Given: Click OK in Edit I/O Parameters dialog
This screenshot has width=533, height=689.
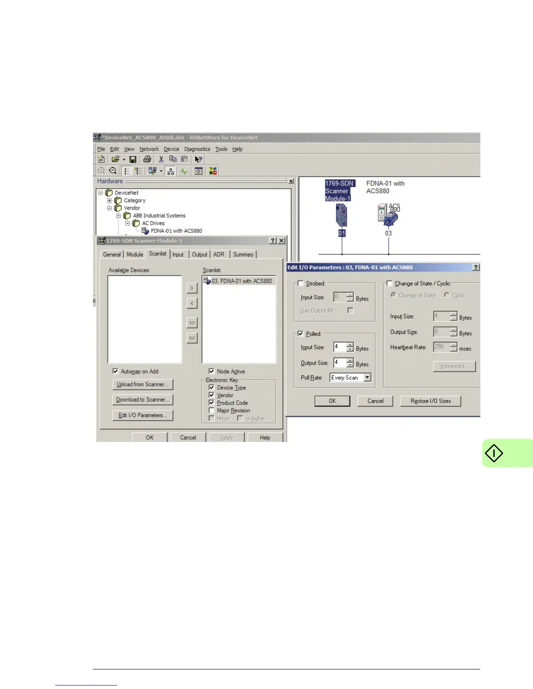Looking at the screenshot, I should (332, 401).
